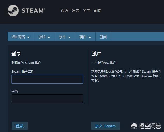The width and height of the screenshot is (164, 132).
Task: Click the caret arrow beside 硬件
Action: [90, 38]
